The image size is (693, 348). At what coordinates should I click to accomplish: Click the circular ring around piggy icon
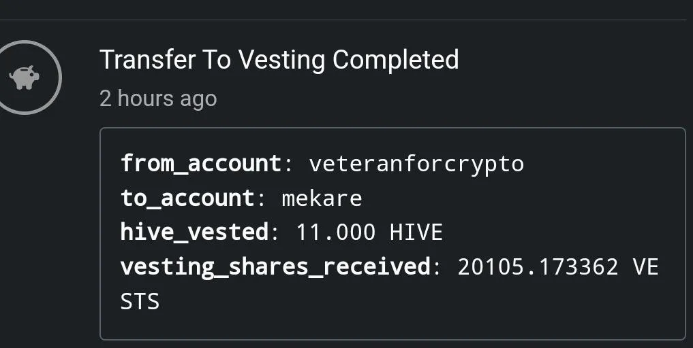(25, 77)
